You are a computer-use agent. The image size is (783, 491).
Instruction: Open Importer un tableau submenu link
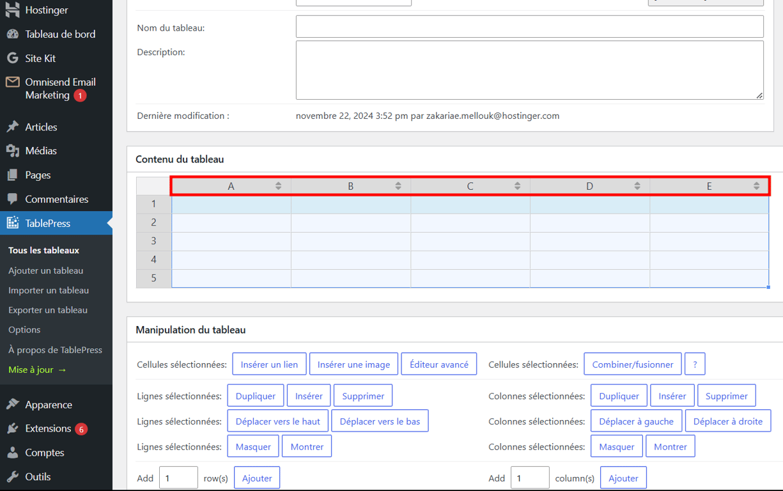click(x=49, y=290)
